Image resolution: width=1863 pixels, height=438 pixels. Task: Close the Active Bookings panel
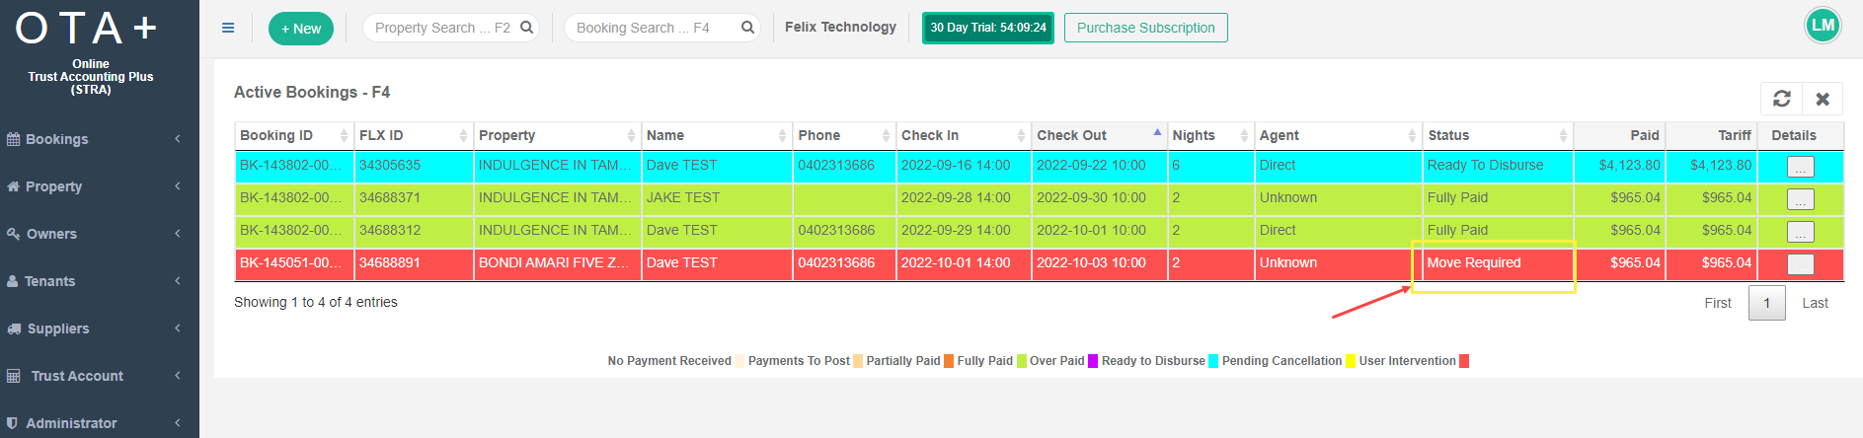(1823, 99)
